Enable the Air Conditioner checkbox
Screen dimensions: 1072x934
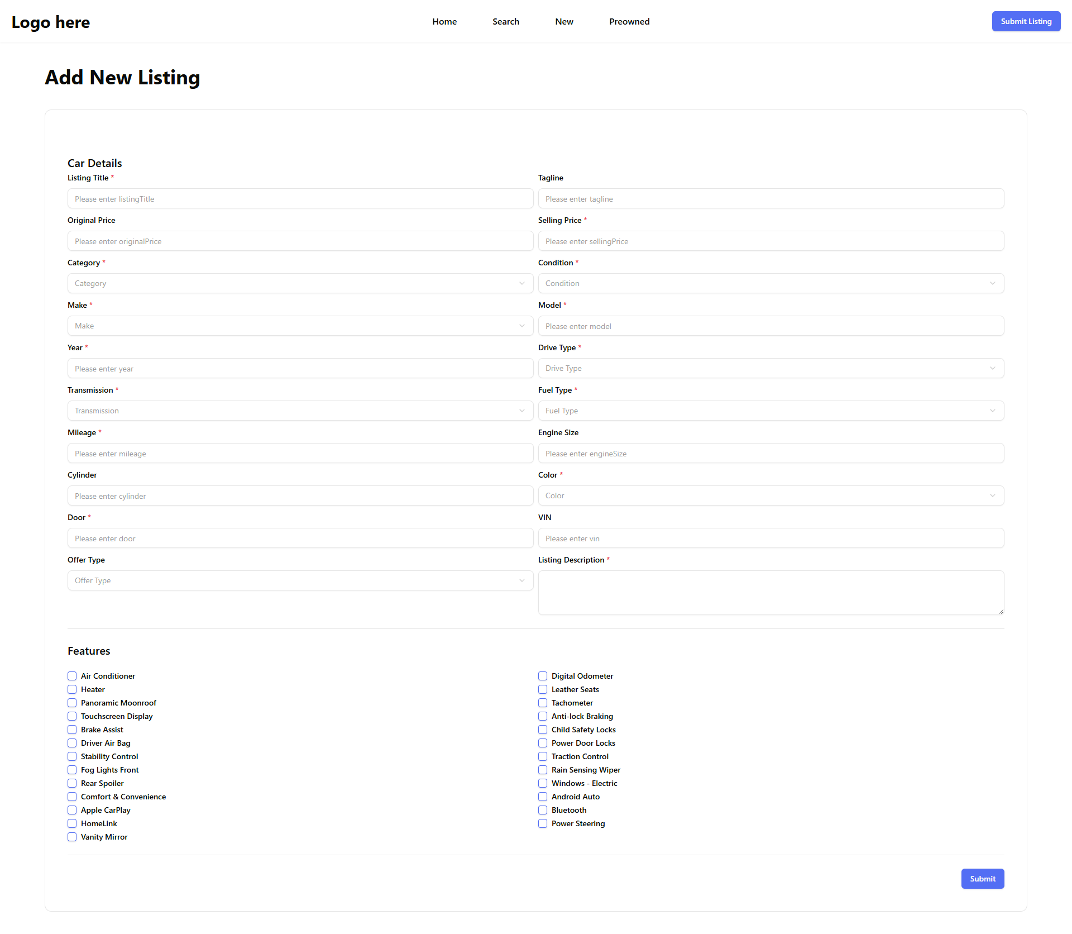[72, 676]
